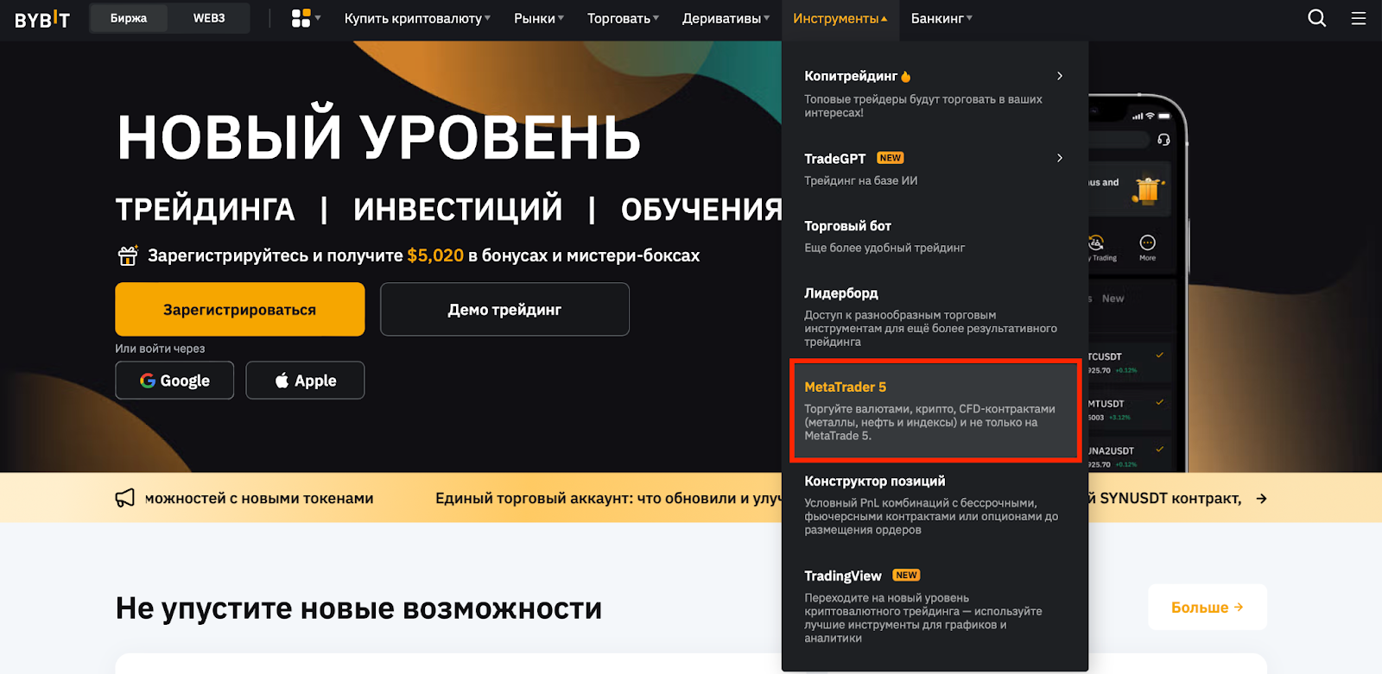
Task: Click the NEW badge beside TradingView
Action: click(x=906, y=576)
